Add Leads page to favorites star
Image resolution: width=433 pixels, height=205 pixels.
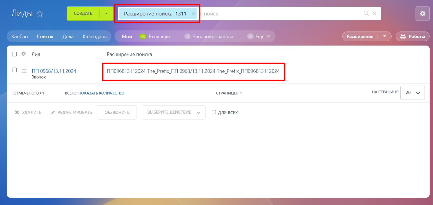(40, 13)
